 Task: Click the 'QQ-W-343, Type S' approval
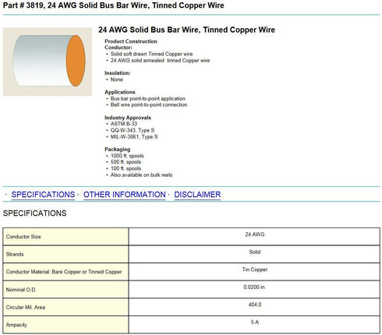(133, 130)
